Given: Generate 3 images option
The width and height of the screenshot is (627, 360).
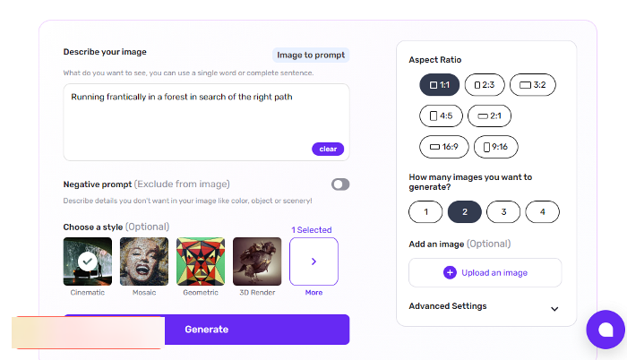Looking at the screenshot, I should tap(503, 212).
